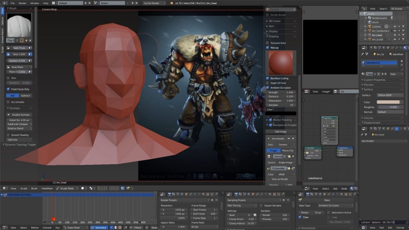This screenshot has height=230, width=409.
Task: Click the node editor material type icon
Action: click(x=352, y=188)
